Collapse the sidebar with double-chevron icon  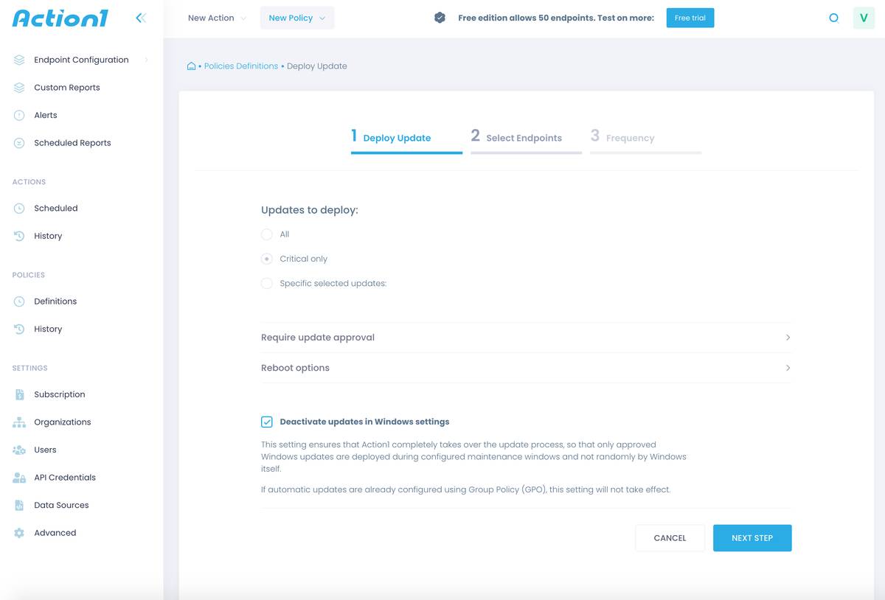coord(141,18)
